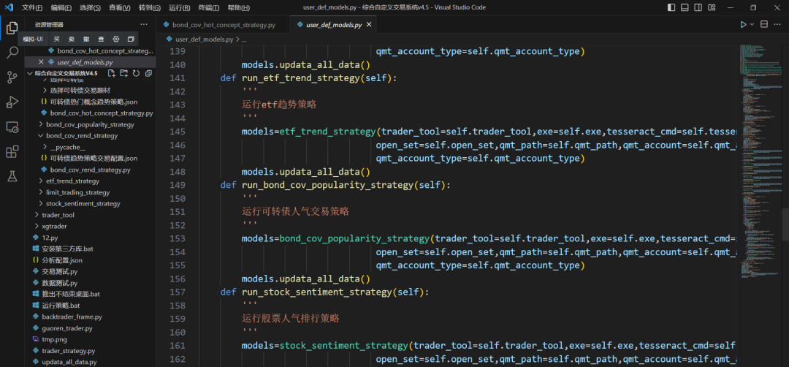
Task: Open the 运行(R) menu
Action: click(179, 7)
